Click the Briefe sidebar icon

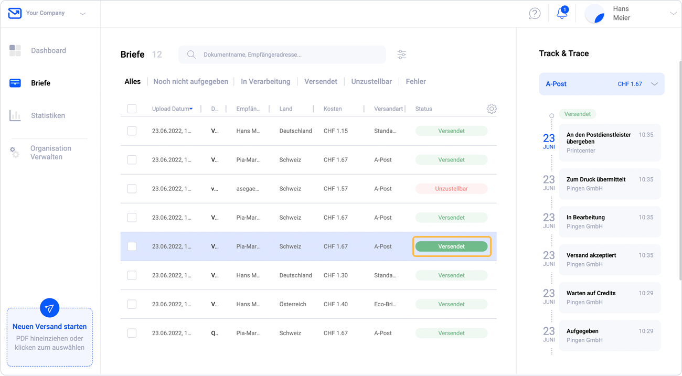[15, 83]
